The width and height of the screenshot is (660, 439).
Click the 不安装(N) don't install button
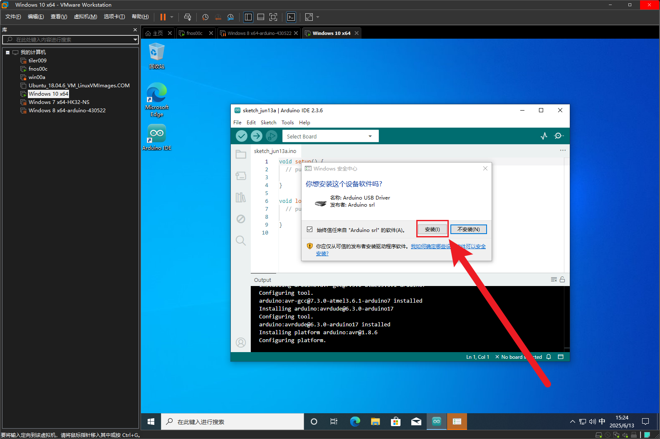[x=469, y=229]
